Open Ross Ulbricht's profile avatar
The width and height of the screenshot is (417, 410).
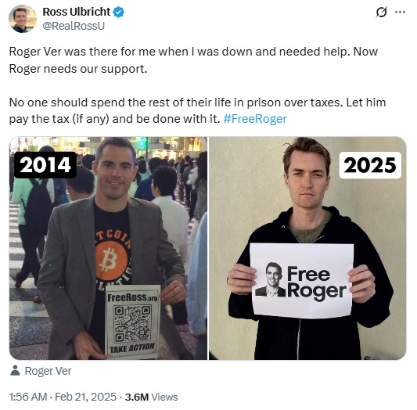pyautogui.click(x=23, y=19)
